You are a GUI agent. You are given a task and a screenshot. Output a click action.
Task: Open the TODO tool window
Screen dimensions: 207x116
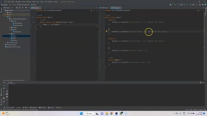[x=25, y=108]
